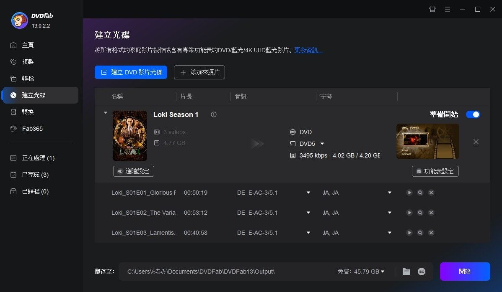The height and width of the screenshot is (292, 502).
Task: Toggle the 準備開始 ready switch
Action: pyautogui.click(x=473, y=114)
